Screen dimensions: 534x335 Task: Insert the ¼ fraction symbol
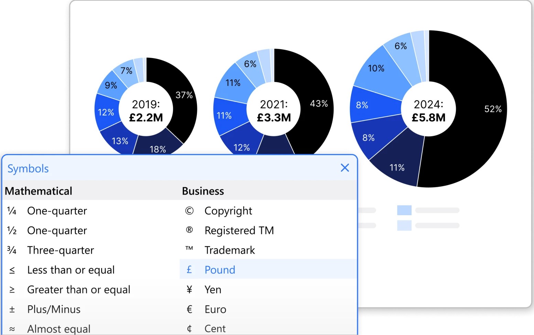57,211
